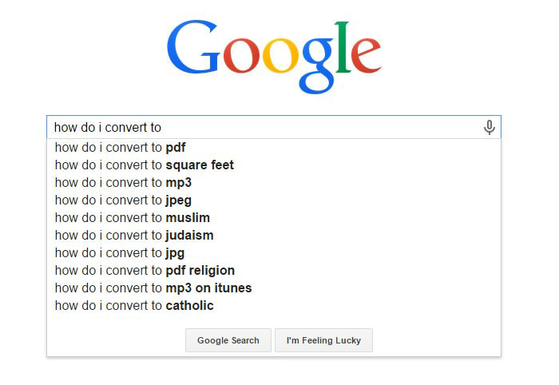
Task: Pick the 'convert to jpeg' suggestion
Action: [x=274, y=200]
